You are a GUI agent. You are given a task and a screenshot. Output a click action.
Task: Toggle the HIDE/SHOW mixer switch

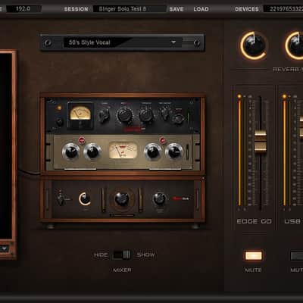pyautogui.click(x=122, y=255)
